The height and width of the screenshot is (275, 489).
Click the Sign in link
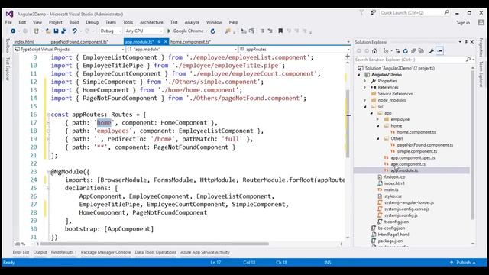pyautogui.click(x=463, y=23)
